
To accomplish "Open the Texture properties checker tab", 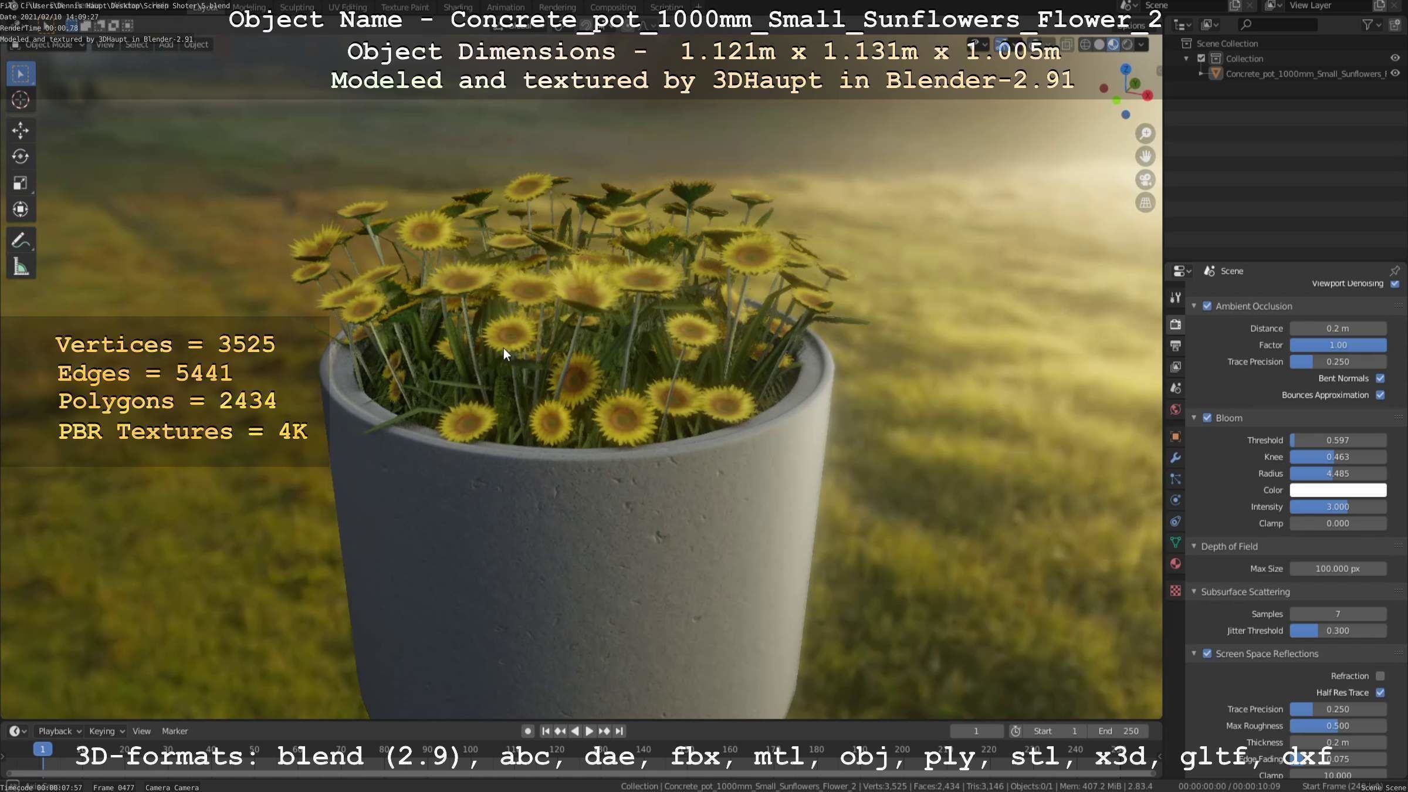I will [1175, 591].
